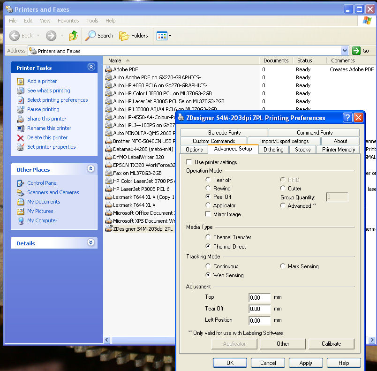Image resolution: width=377 pixels, height=371 pixels.
Task: Click the Tear Off adjustment input field
Action: pyautogui.click(x=259, y=309)
